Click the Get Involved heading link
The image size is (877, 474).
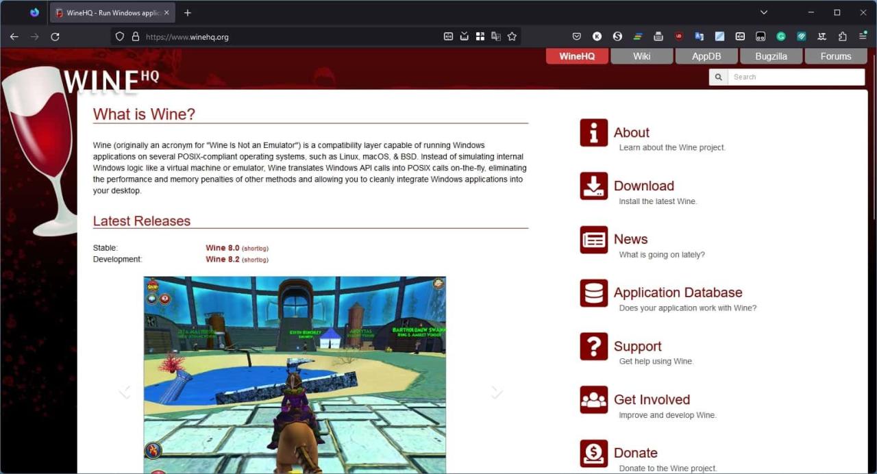(652, 400)
